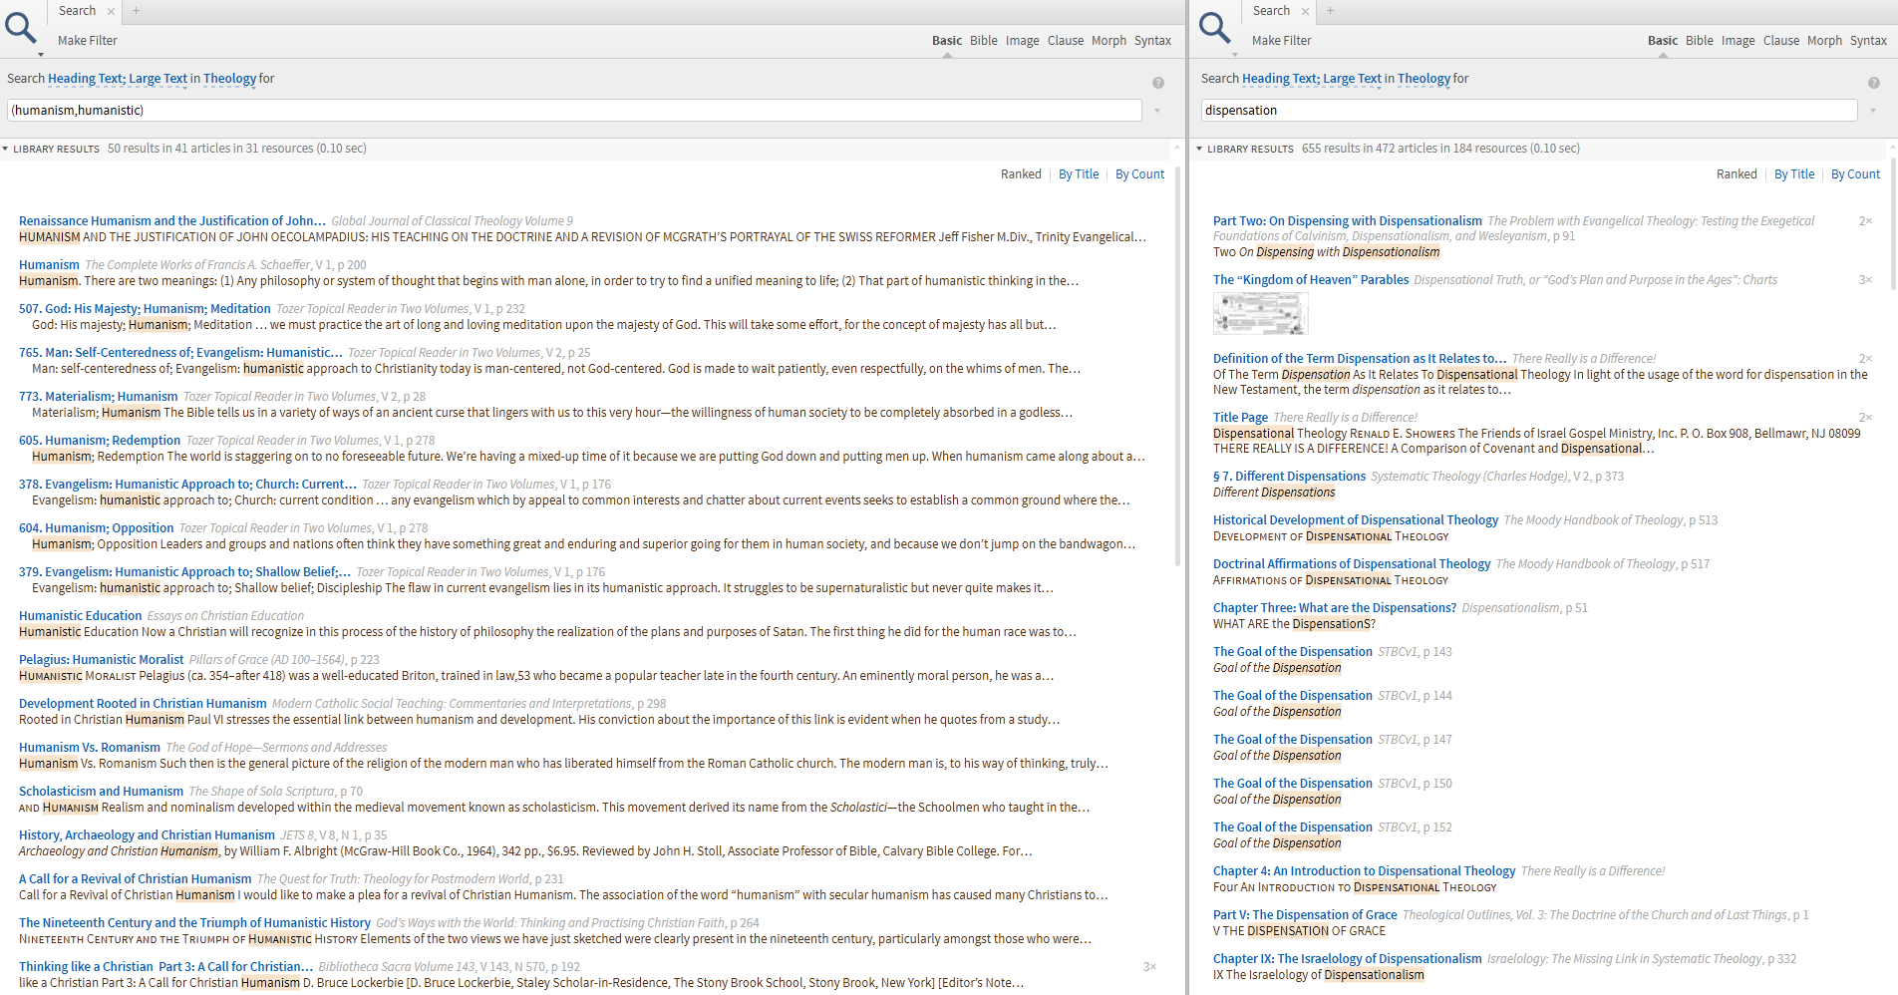Open 'Humanistic Education' result
1898x995 pixels.
[81, 616]
